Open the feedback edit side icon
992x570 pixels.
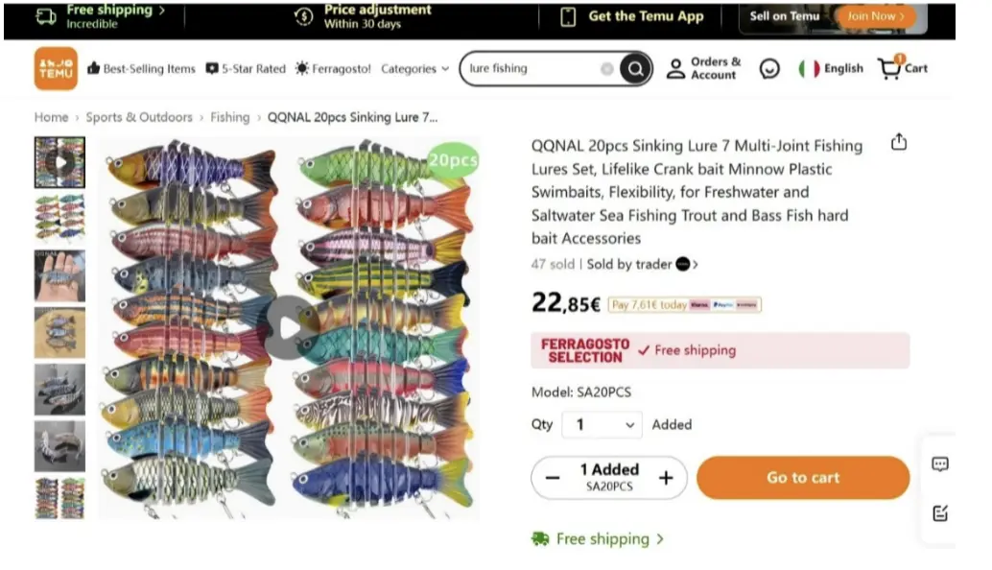(x=940, y=513)
